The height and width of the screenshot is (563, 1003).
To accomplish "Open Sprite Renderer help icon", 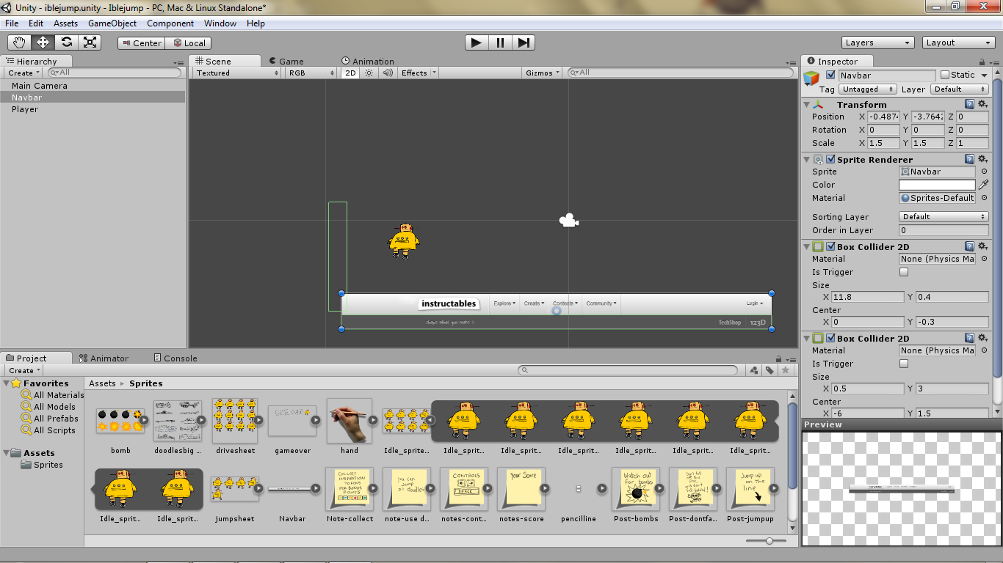I will tap(969, 159).
